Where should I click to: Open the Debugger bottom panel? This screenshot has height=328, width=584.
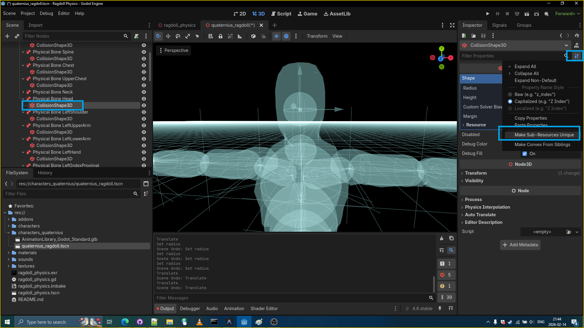190,309
